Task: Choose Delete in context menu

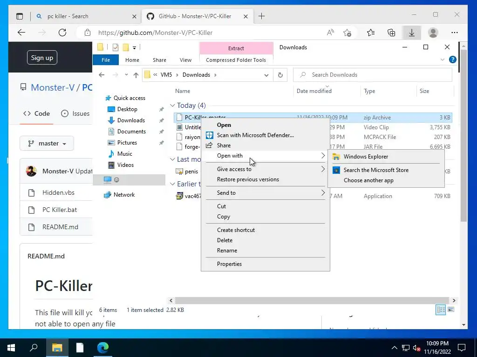Action: (265, 240)
